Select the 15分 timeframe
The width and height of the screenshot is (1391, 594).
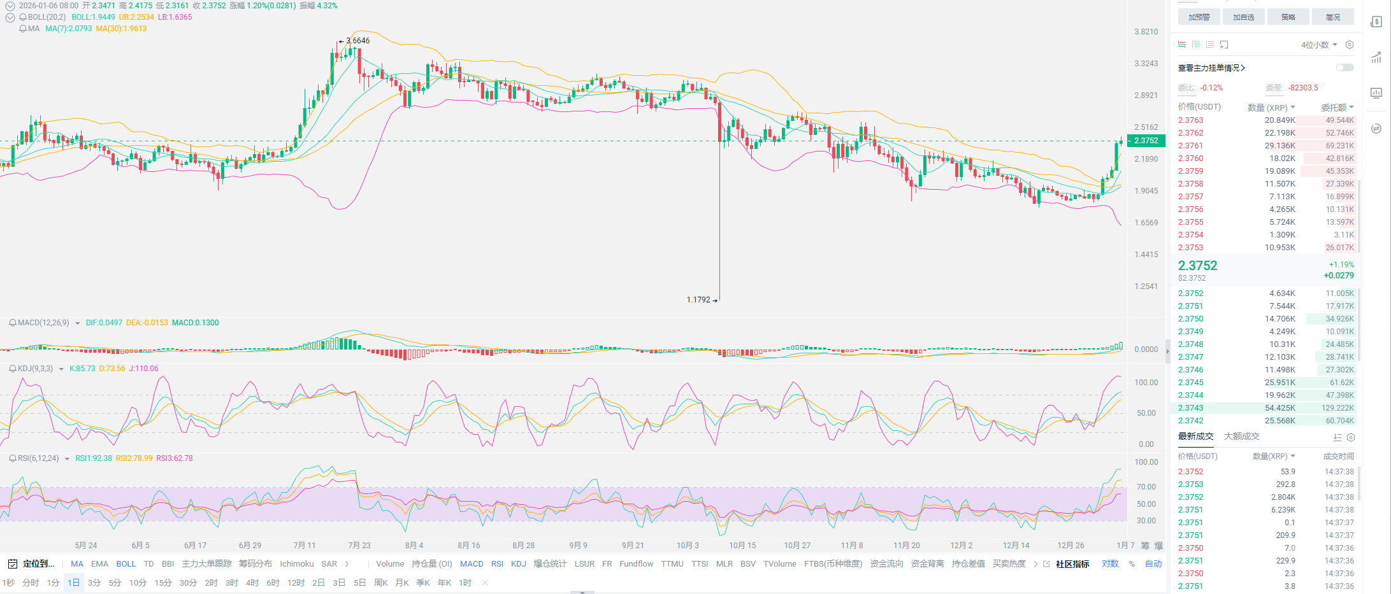pos(162,583)
